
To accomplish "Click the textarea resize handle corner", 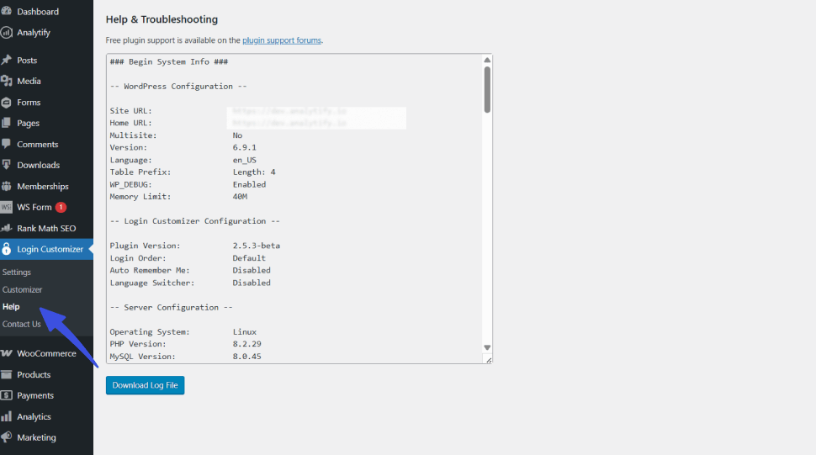I will coord(488,359).
